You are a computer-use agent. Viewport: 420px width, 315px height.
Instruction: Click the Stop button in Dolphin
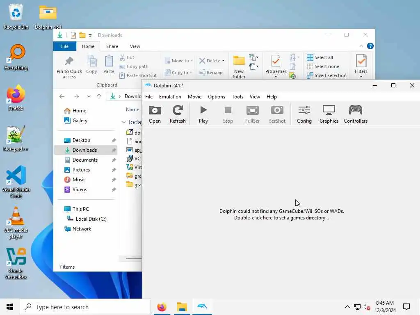click(228, 114)
